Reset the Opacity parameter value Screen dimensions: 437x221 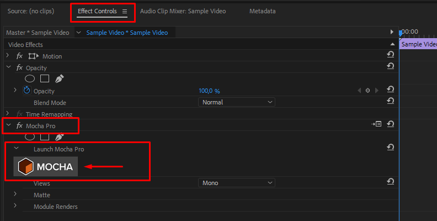coord(391,90)
